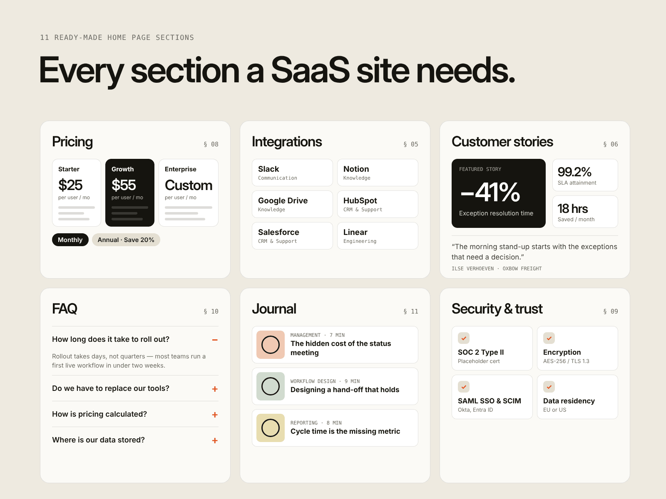Click the checkmark icon on Data residency card

tap(549, 387)
